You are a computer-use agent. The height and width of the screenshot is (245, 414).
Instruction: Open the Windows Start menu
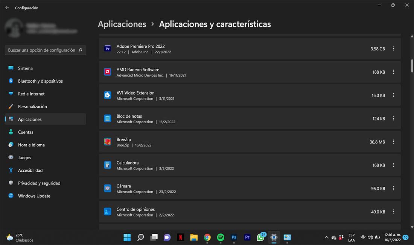127,237
